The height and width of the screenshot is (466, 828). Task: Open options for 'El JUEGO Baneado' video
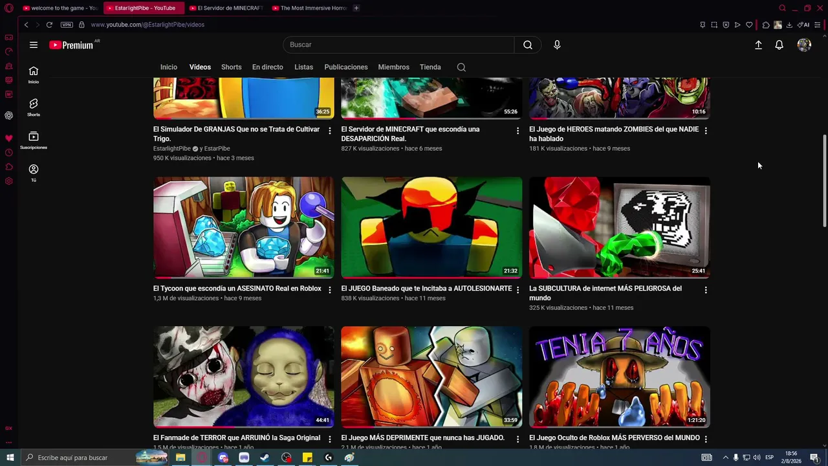[x=517, y=290]
